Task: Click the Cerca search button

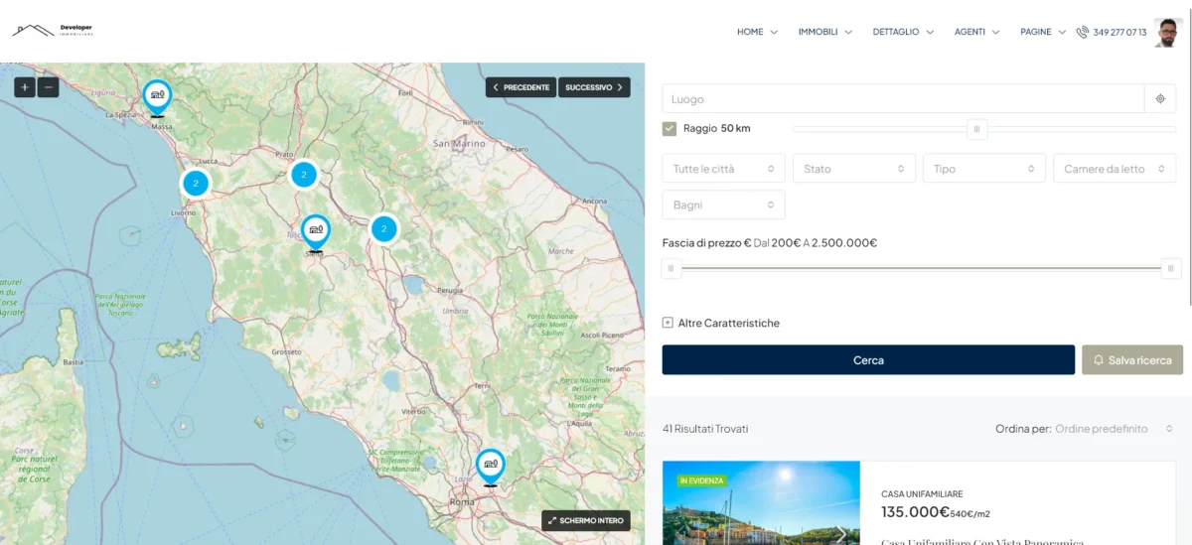Action: 868,360
